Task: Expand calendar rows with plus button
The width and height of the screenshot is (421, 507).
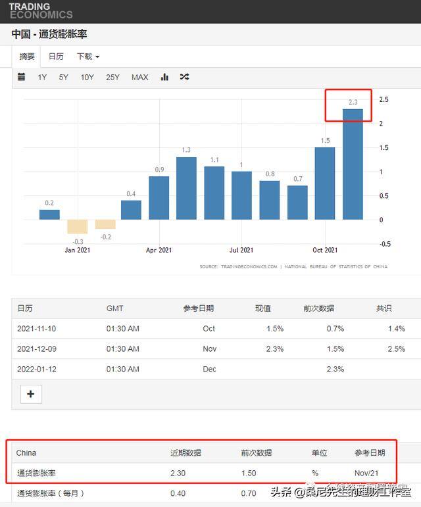Action: (31, 394)
